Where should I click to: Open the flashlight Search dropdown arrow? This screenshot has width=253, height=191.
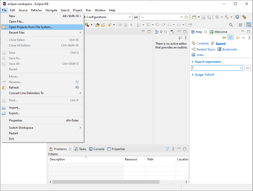(114, 25)
